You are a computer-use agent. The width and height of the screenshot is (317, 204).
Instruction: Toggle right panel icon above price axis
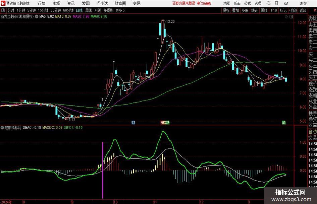tap(291, 17)
